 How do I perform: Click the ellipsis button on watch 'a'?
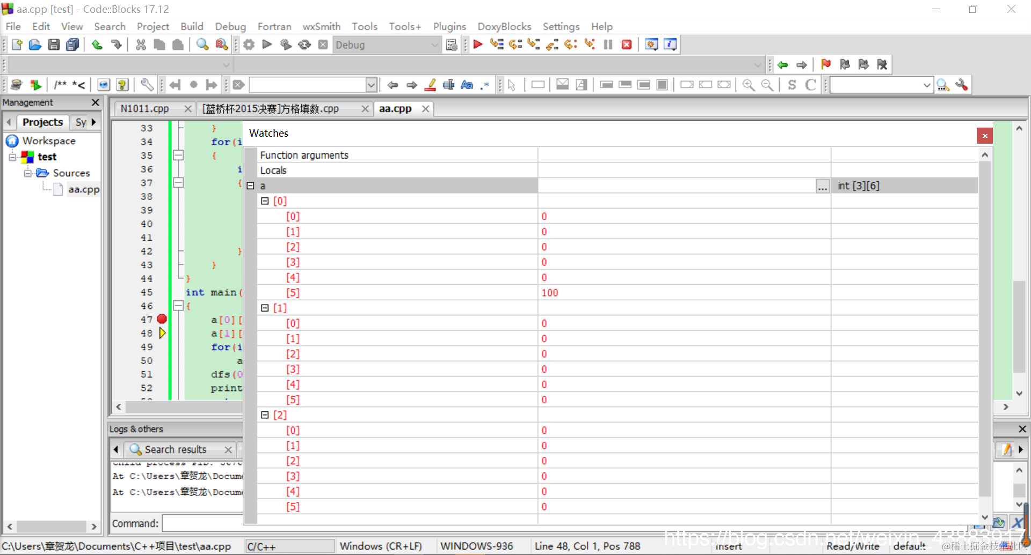click(822, 186)
